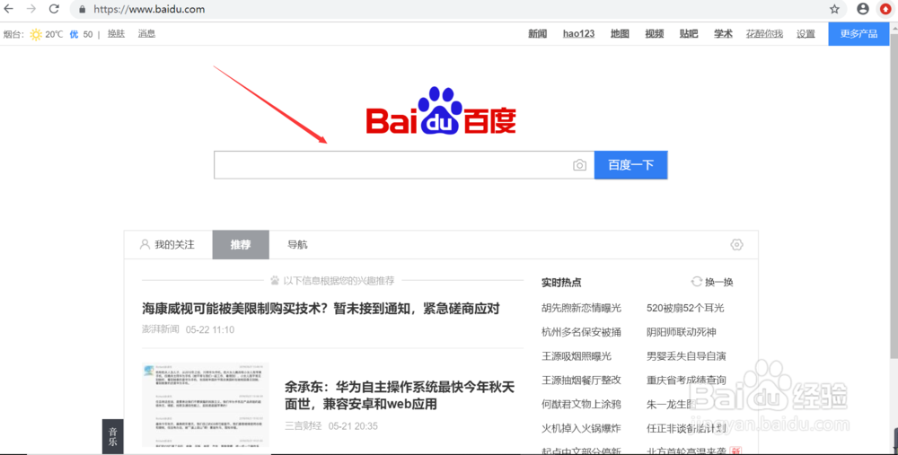Click the sun weather icon
The width and height of the screenshot is (898, 455).
tap(36, 34)
